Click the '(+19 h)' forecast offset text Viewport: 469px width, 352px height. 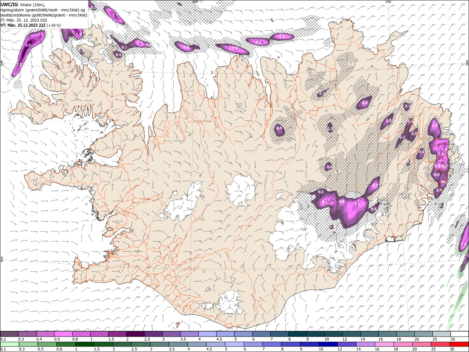(x=53, y=25)
